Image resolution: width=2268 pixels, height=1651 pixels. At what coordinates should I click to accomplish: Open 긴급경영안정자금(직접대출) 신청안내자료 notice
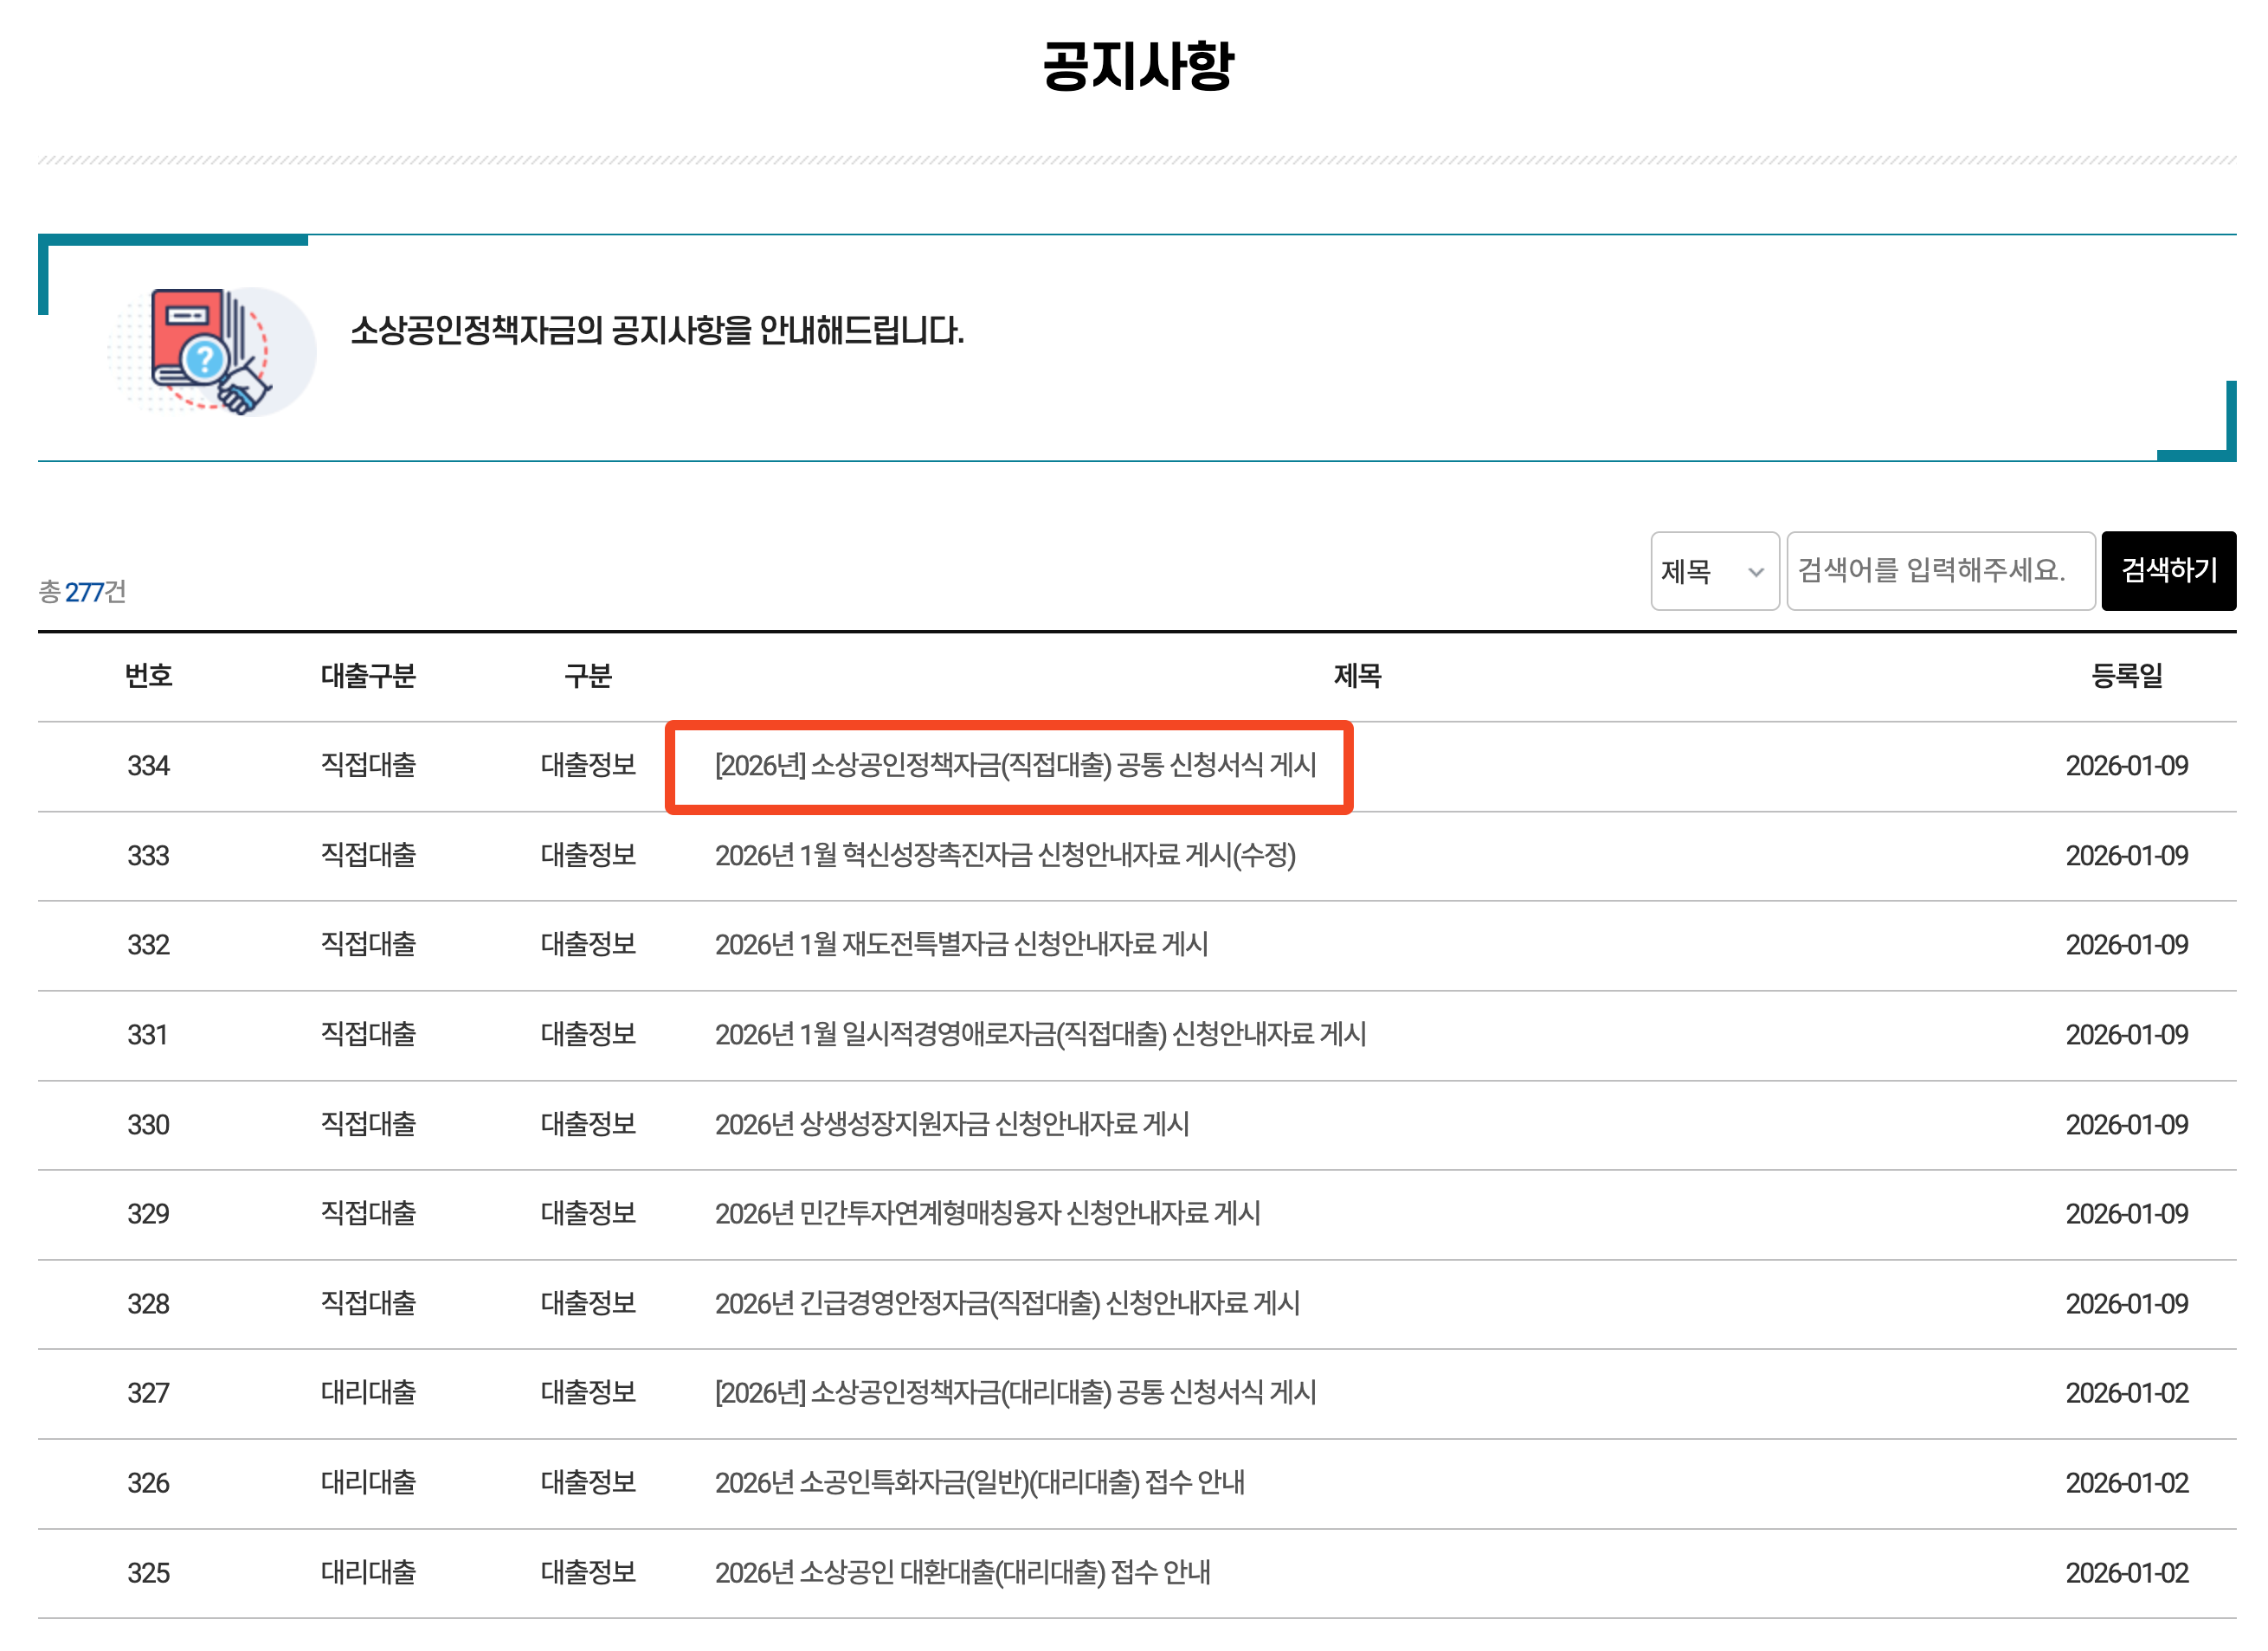click(1006, 1303)
